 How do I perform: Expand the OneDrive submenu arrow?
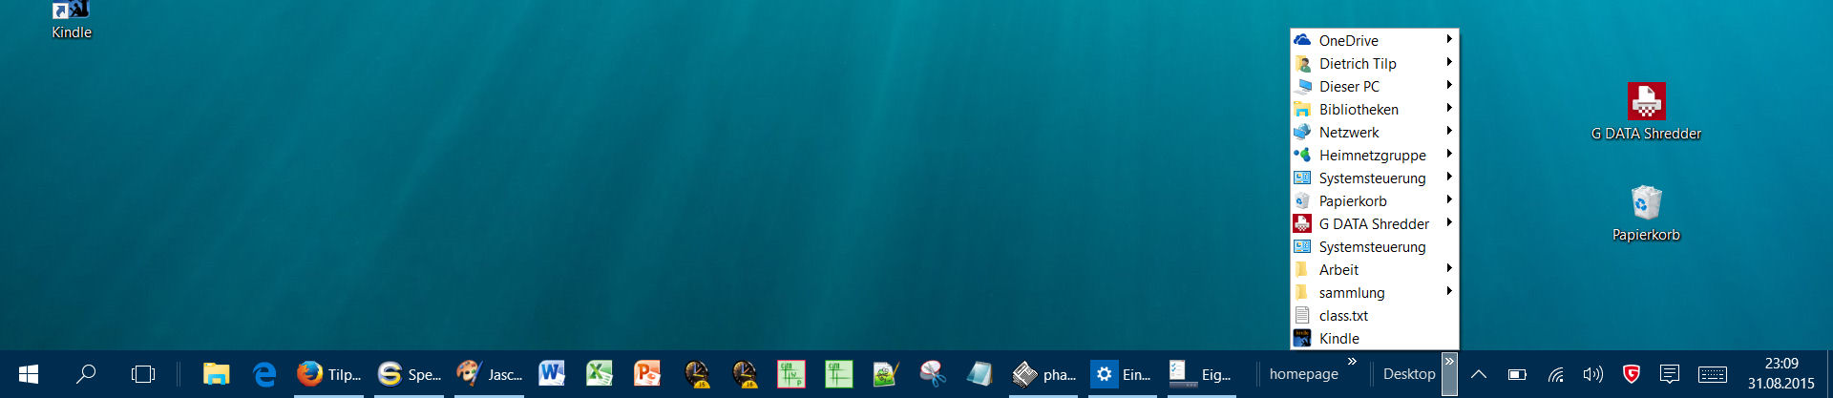pos(1448,40)
